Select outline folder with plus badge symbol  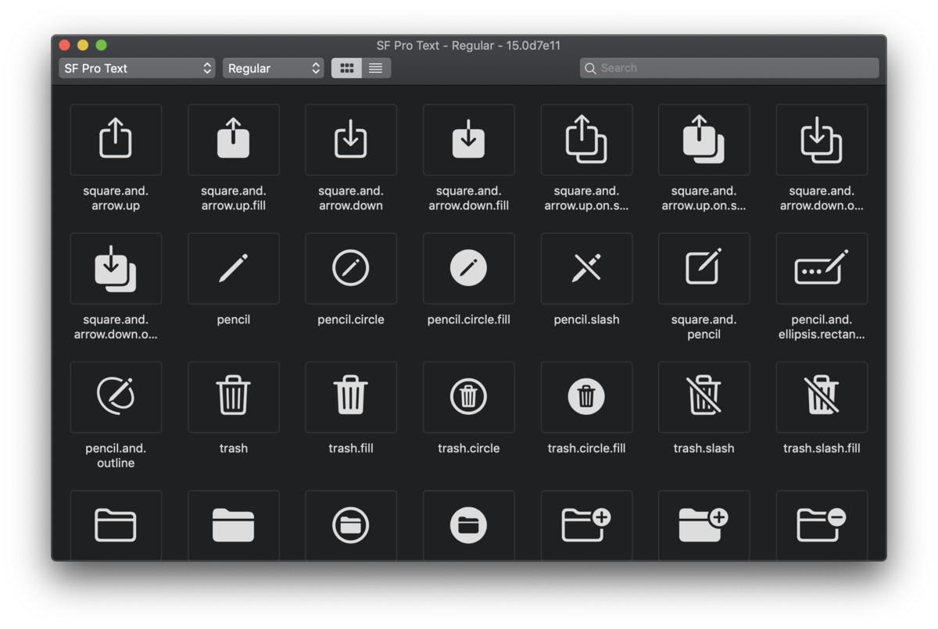[x=586, y=525]
